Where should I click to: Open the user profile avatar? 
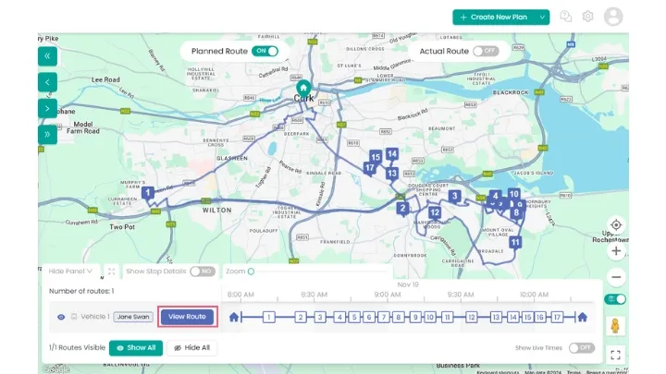point(613,17)
